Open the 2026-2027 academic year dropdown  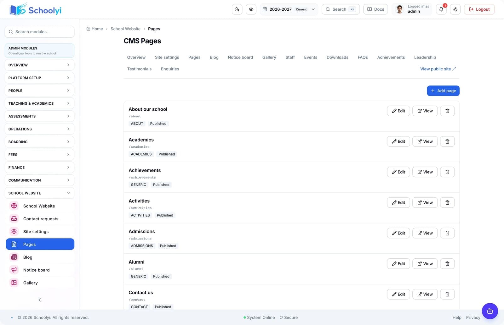289,9
